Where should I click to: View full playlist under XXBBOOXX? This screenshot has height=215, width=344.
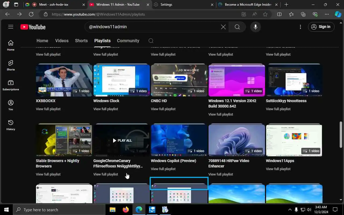point(48,109)
